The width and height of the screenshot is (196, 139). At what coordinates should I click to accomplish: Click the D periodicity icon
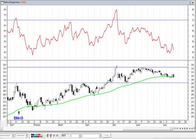click(177, 129)
